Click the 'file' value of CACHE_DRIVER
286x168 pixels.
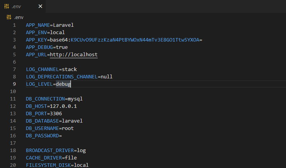(71, 158)
